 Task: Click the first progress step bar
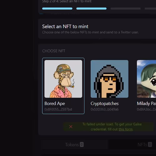tap(57, 8)
